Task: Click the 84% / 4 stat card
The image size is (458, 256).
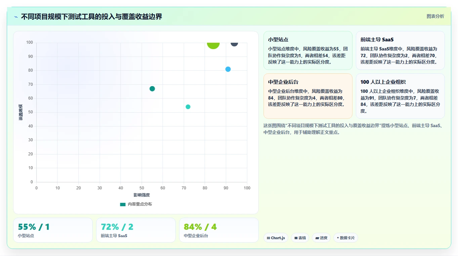Action: click(x=219, y=230)
